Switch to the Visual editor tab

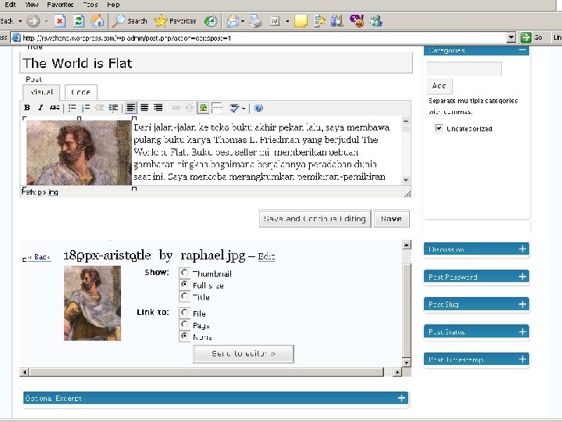coord(41,92)
